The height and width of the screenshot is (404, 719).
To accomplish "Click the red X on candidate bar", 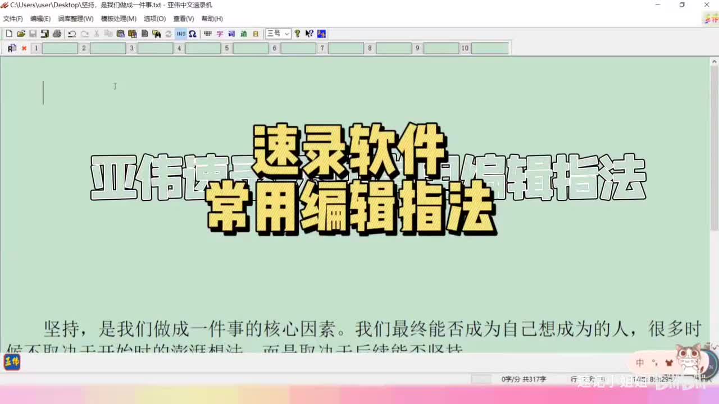I will tap(24, 48).
